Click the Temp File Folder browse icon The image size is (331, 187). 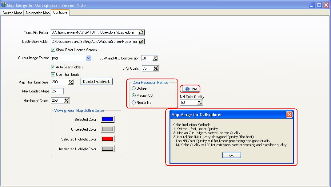[x=141, y=32]
